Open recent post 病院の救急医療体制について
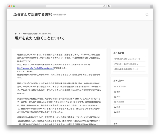The width and height of the screenshot is (160, 135). [x=126, y=69]
